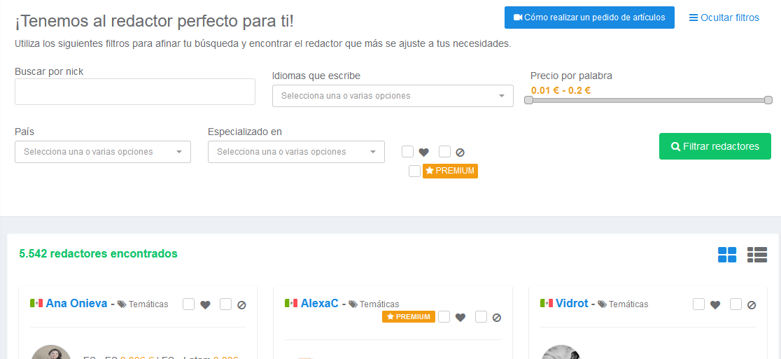
Task: Tick favorite checkbox on Vidrot's card
Action: [699, 304]
